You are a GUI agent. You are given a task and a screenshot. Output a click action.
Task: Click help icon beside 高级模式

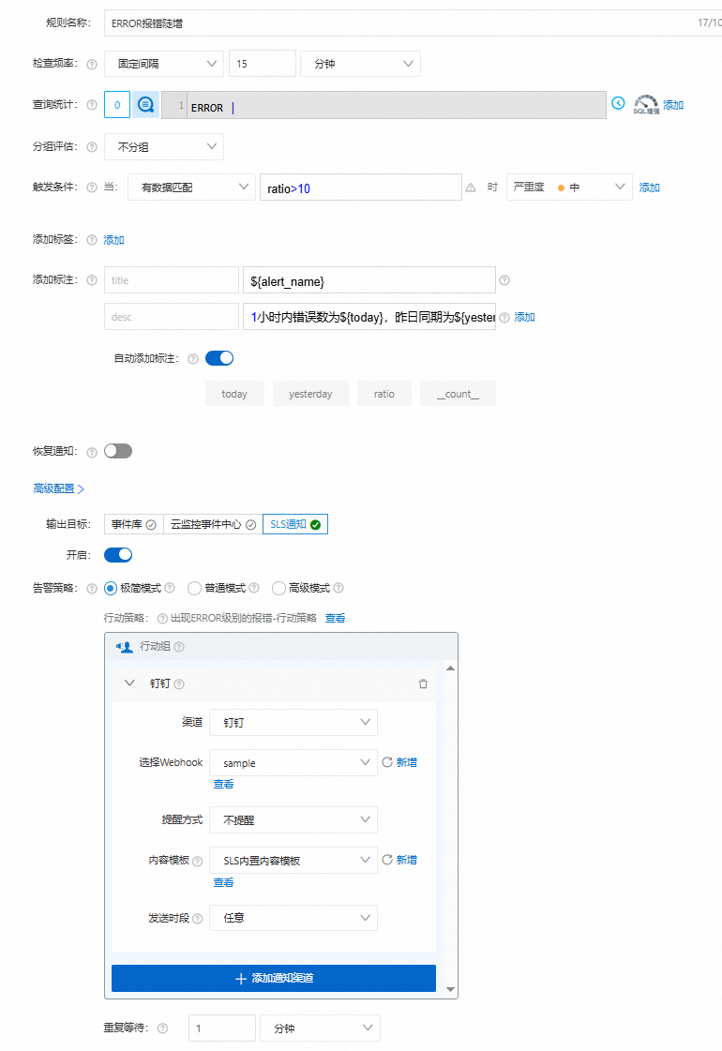tap(338, 588)
